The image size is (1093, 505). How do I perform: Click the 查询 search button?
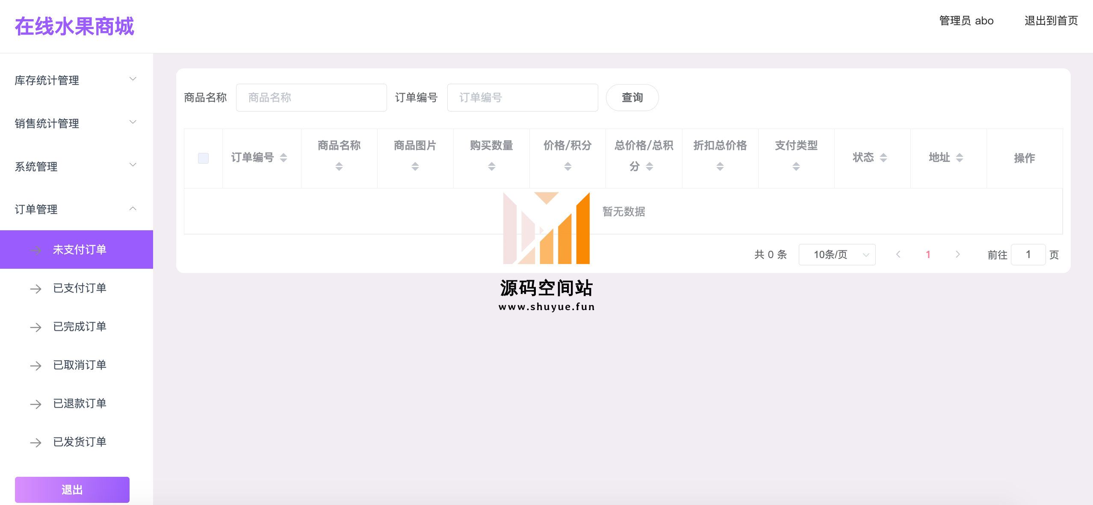point(632,97)
